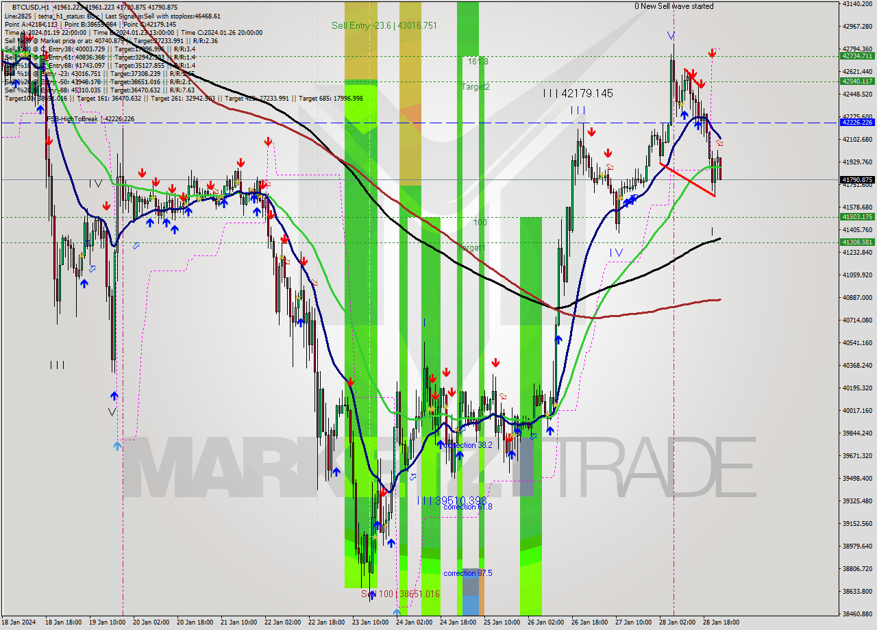Click the '18 Jan 2024' date label
Screen dimensions: 877x630
18,622
